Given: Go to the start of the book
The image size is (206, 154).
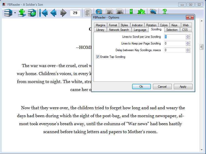Looking at the screenshot, I should tap(44, 13).
